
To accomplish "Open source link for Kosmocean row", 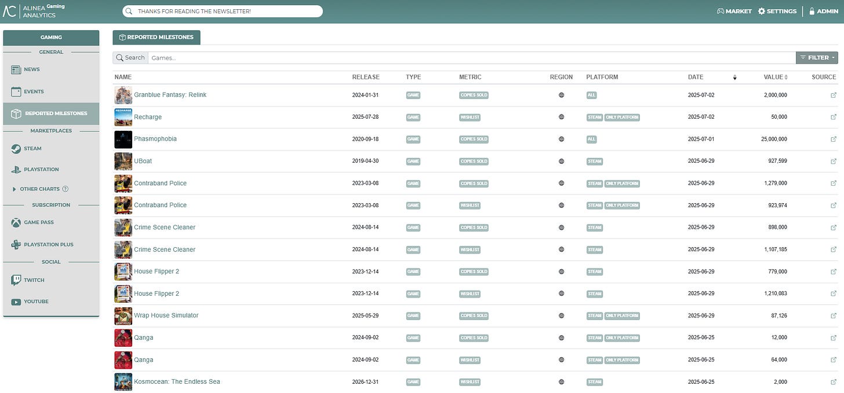I will [834, 381].
